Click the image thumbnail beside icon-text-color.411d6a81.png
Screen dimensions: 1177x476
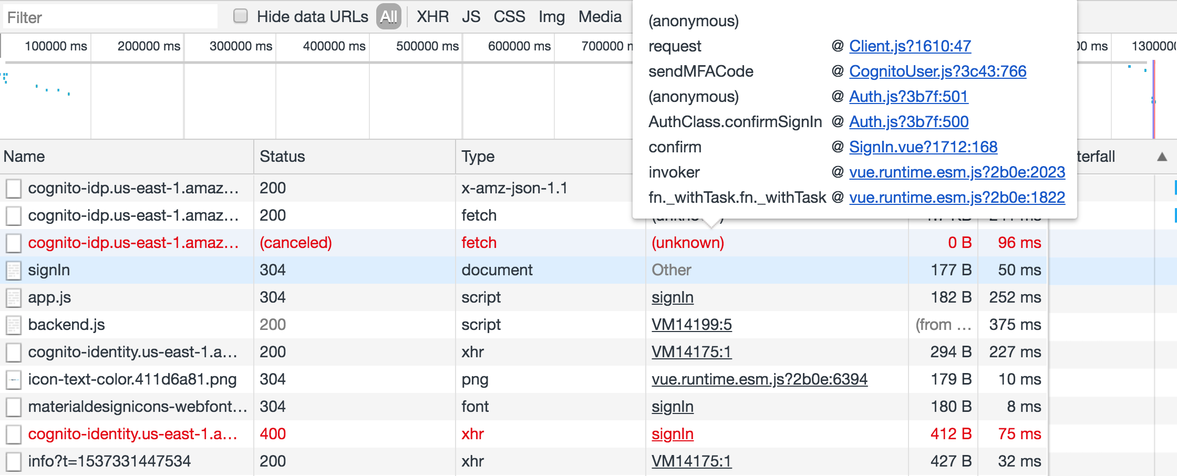[13, 379]
